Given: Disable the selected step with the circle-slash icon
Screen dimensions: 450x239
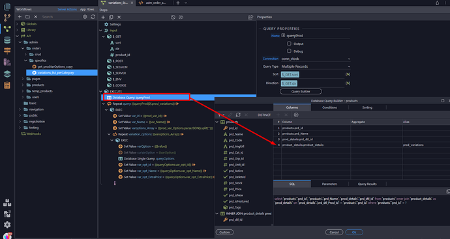Looking at the screenshot, I should [173, 17].
